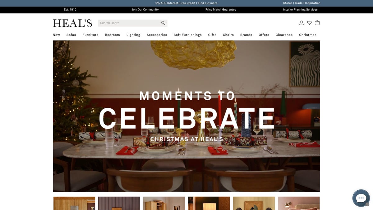Open the live chat bubble
The width and height of the screenshot is (373, 210).
(361, 198)
